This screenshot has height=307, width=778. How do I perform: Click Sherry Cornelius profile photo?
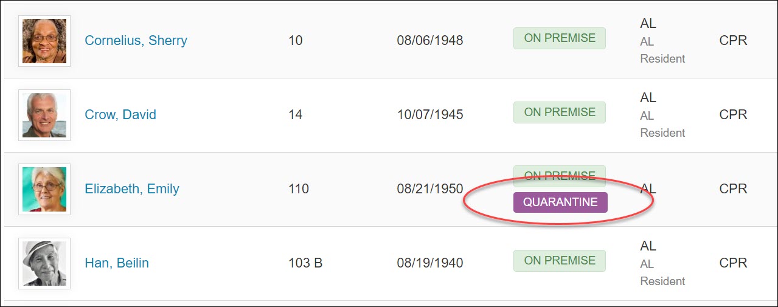44,41
